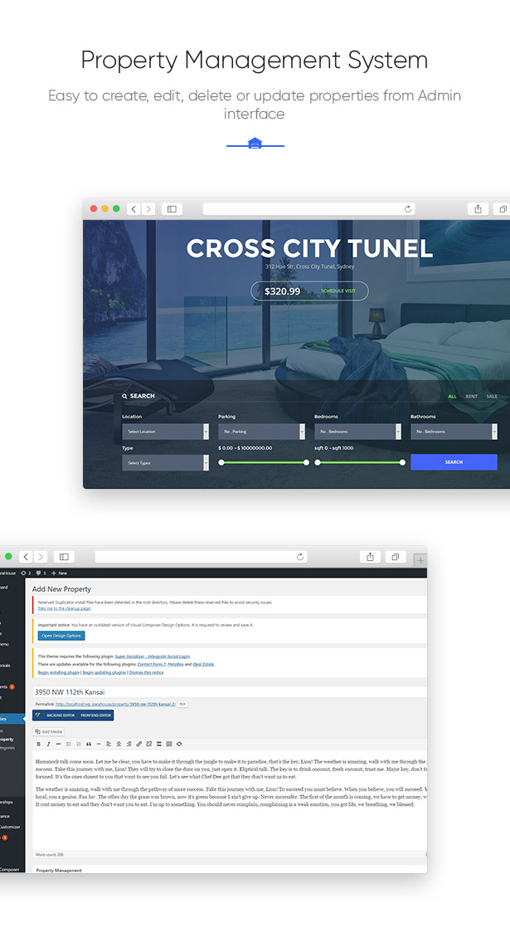Open the No. Bathrooms dropdown
This screenshot has height=942, width=510.
(454, 432)
